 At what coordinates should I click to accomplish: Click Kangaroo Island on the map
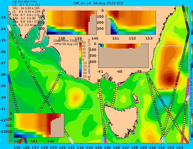coord(38,50)
